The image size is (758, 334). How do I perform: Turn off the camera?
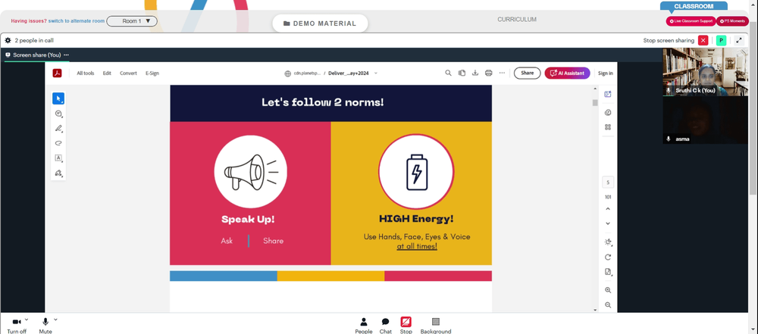(17, 326)
